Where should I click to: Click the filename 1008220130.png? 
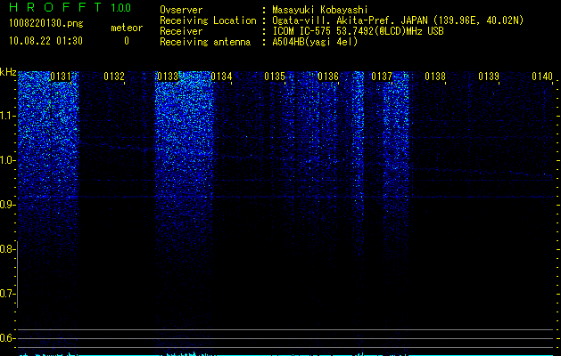click(x=46, y=24)
